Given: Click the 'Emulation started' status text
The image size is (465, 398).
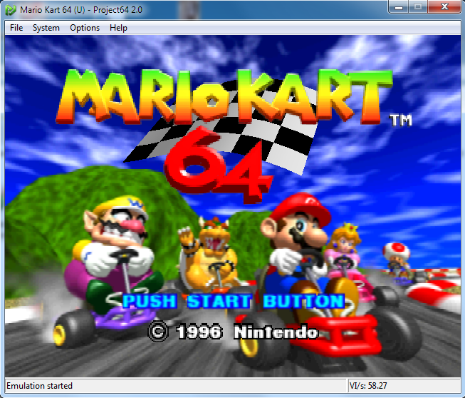Looking at the screenshot, I should (x=39, y=386).
